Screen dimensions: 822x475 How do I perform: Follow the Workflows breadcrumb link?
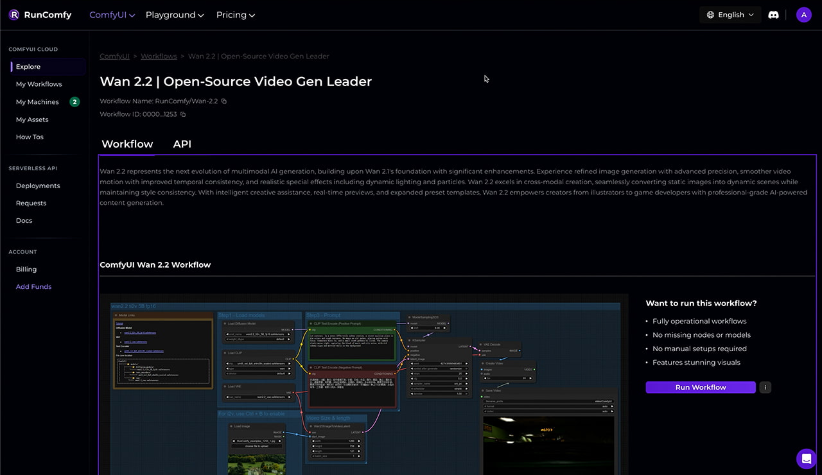159,56
